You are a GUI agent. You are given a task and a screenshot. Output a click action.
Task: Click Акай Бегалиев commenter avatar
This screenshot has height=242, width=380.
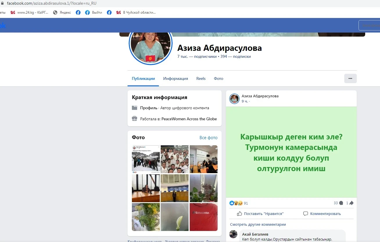(233, 234)
